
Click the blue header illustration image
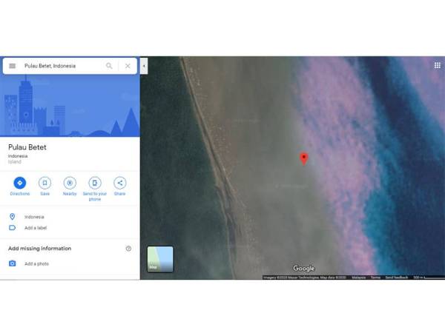tap(70, 106)
